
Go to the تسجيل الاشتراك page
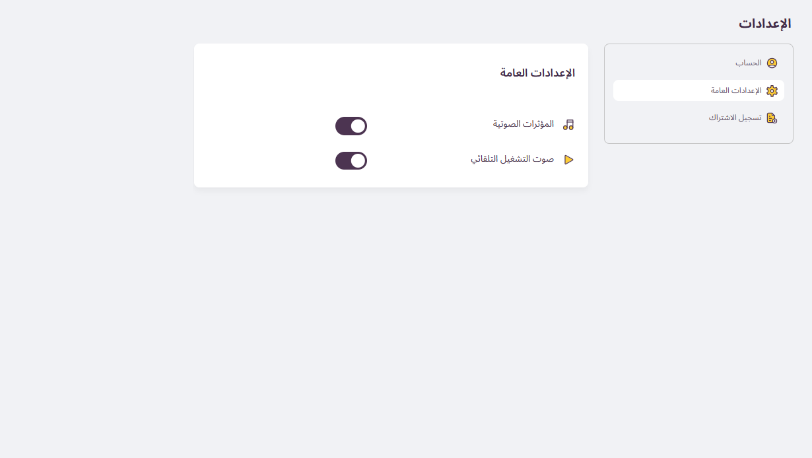[x=735, y=118]
